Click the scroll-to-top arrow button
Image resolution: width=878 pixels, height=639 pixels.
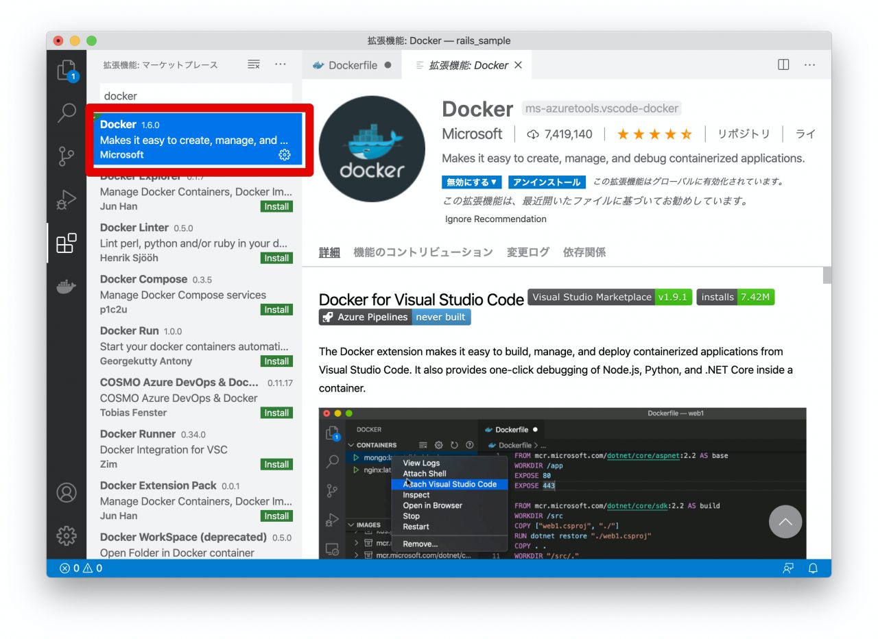click(x=785, y=522)
